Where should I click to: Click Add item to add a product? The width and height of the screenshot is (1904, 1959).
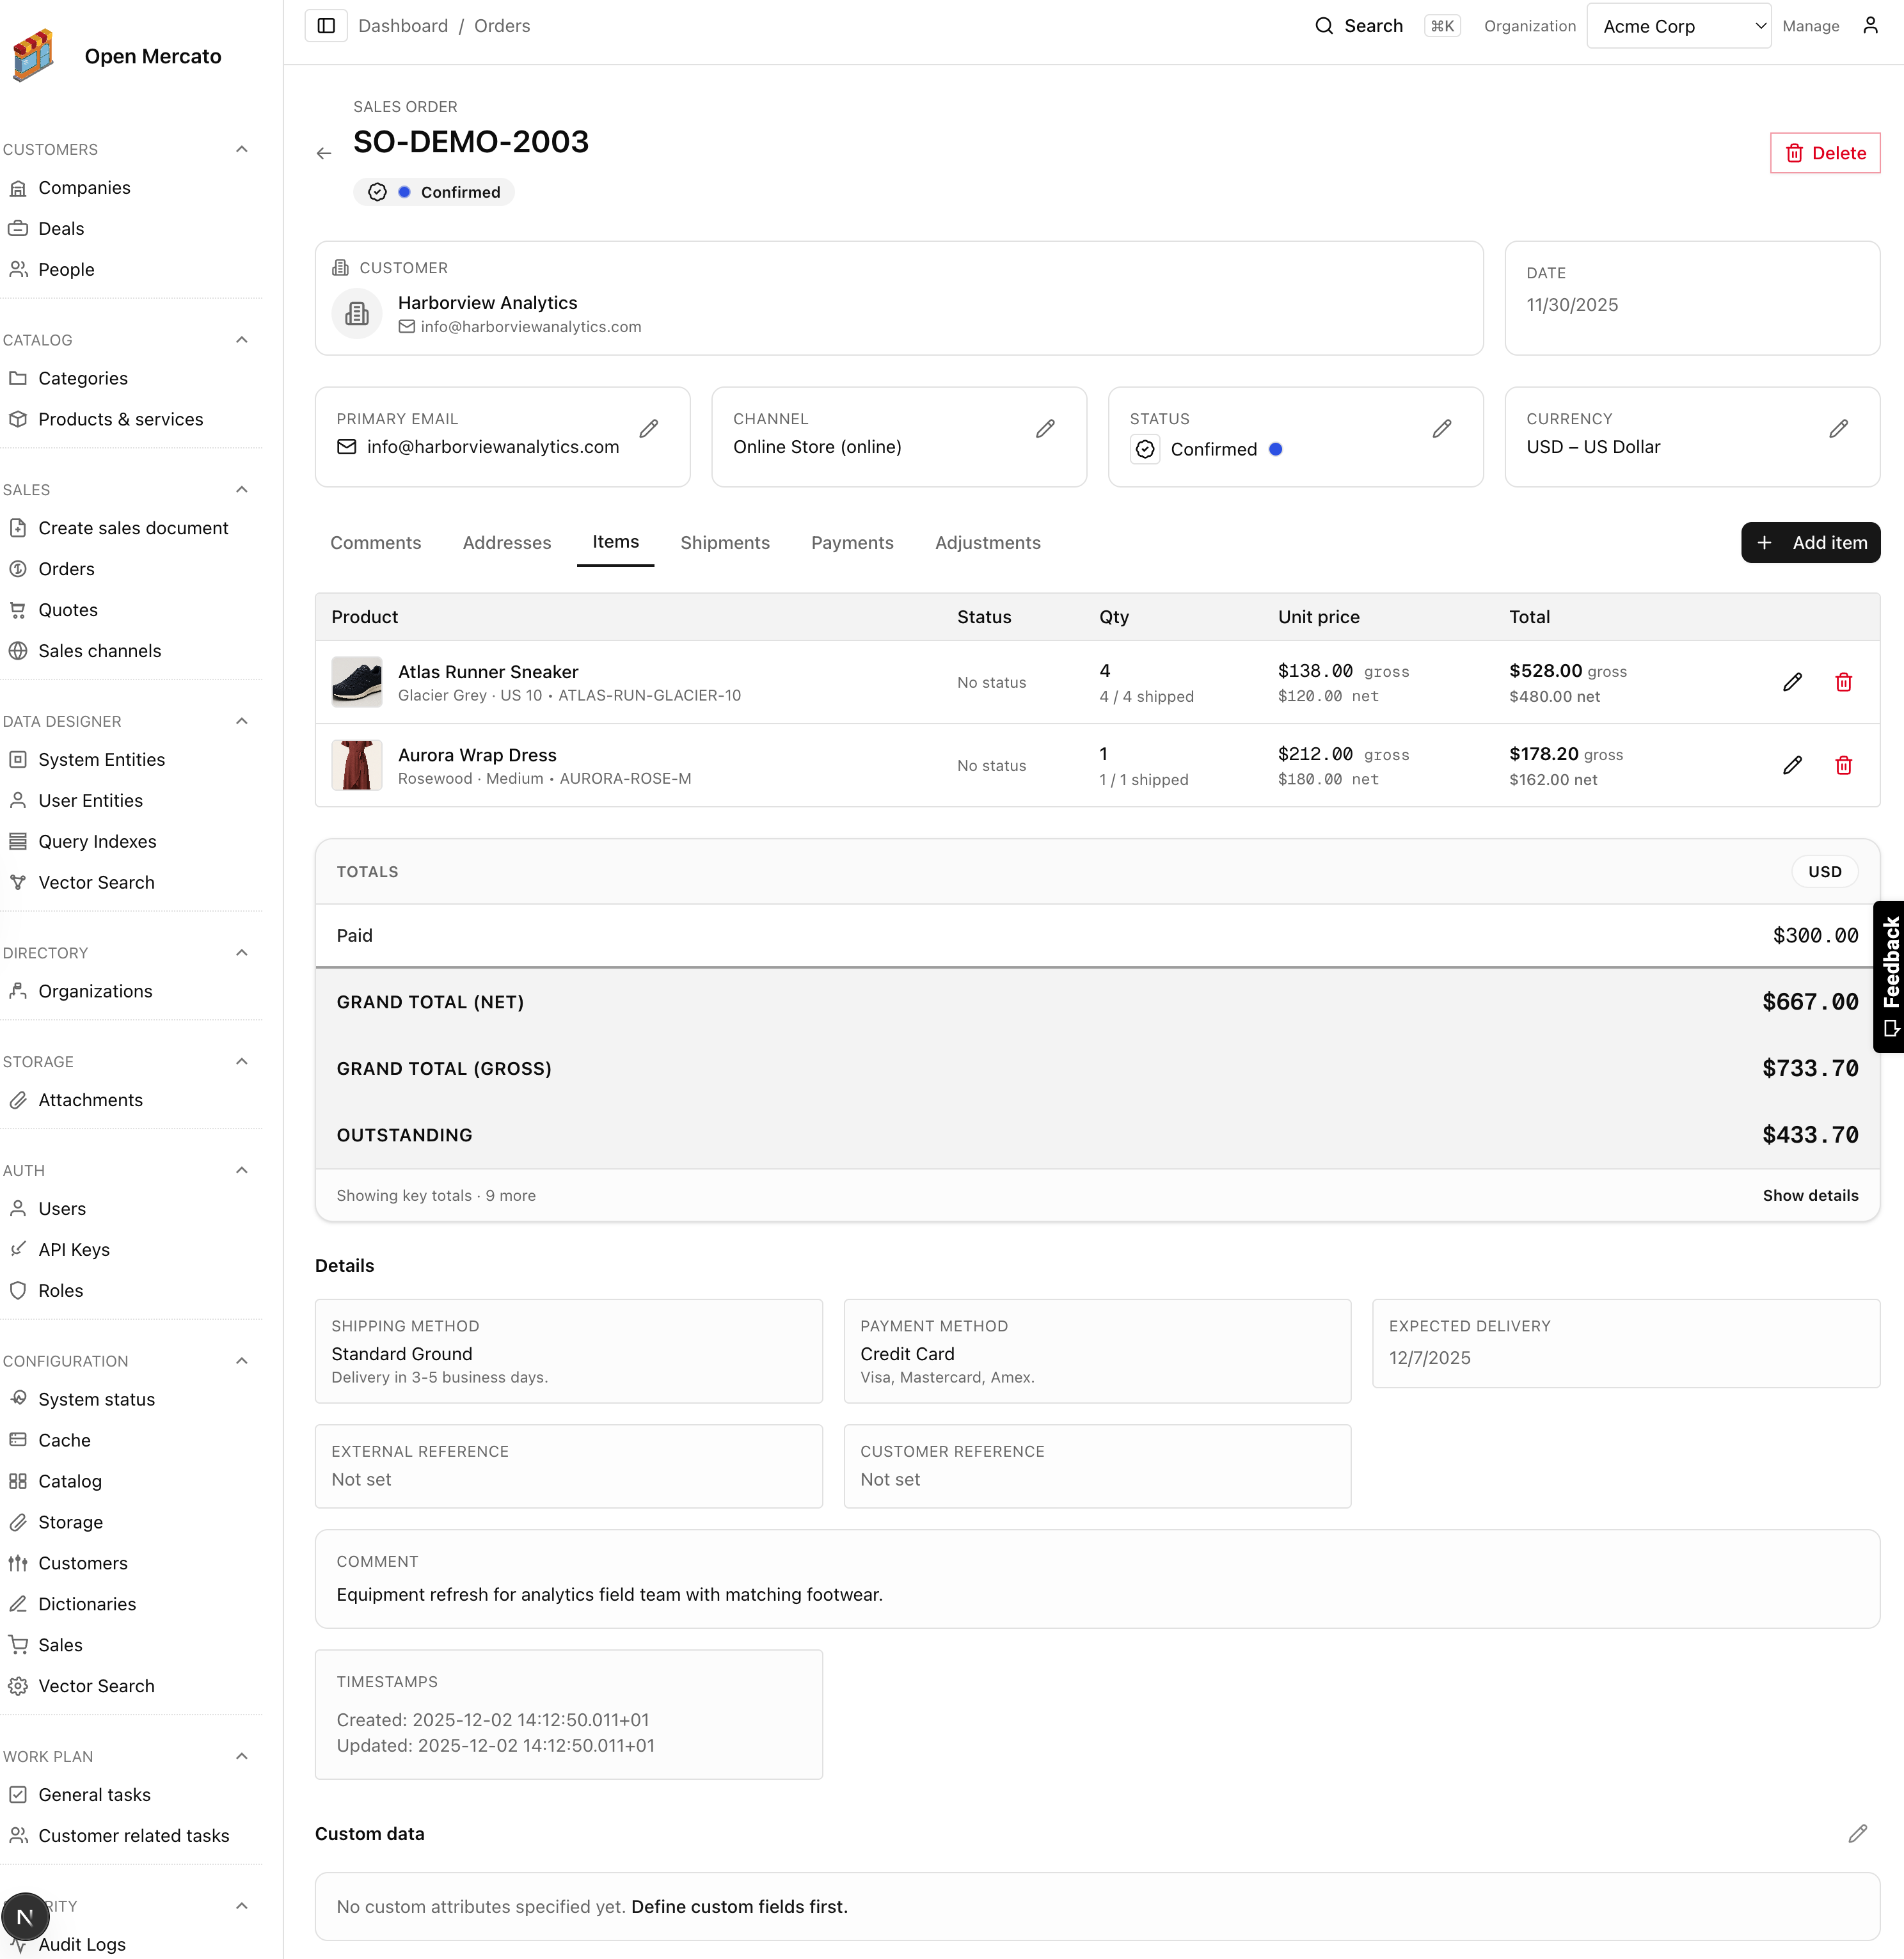[1810, 542]
